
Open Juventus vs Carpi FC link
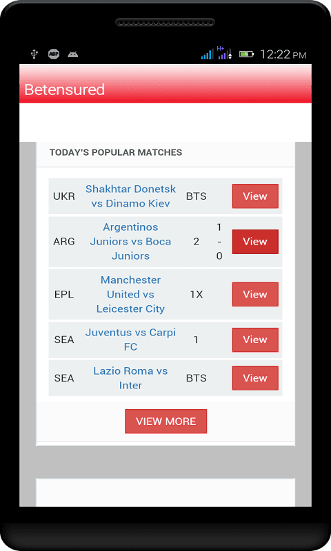(x=130, y=340)
